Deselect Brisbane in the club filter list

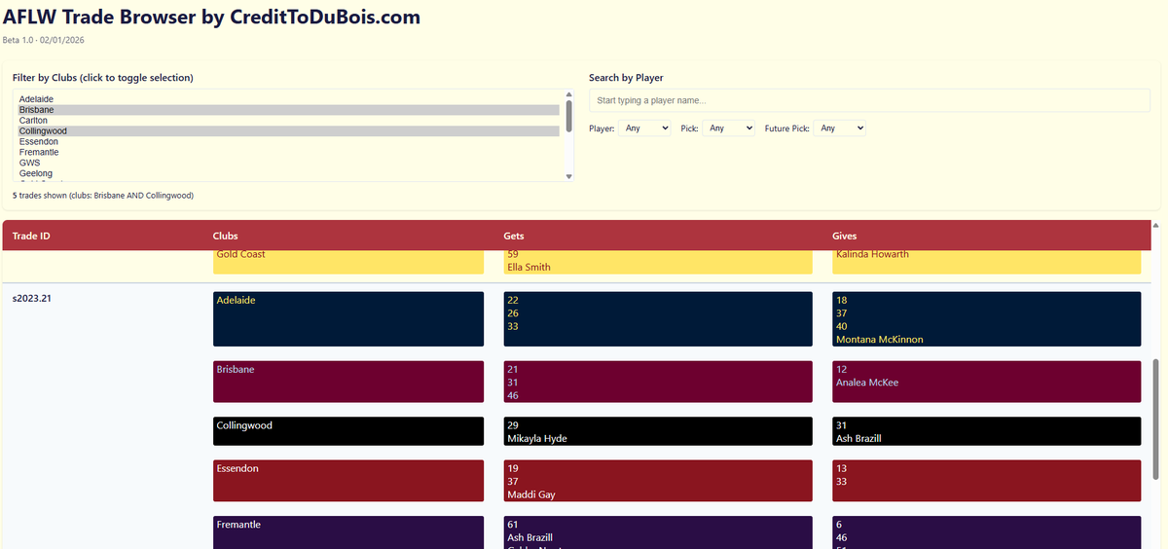pos(288,110)
